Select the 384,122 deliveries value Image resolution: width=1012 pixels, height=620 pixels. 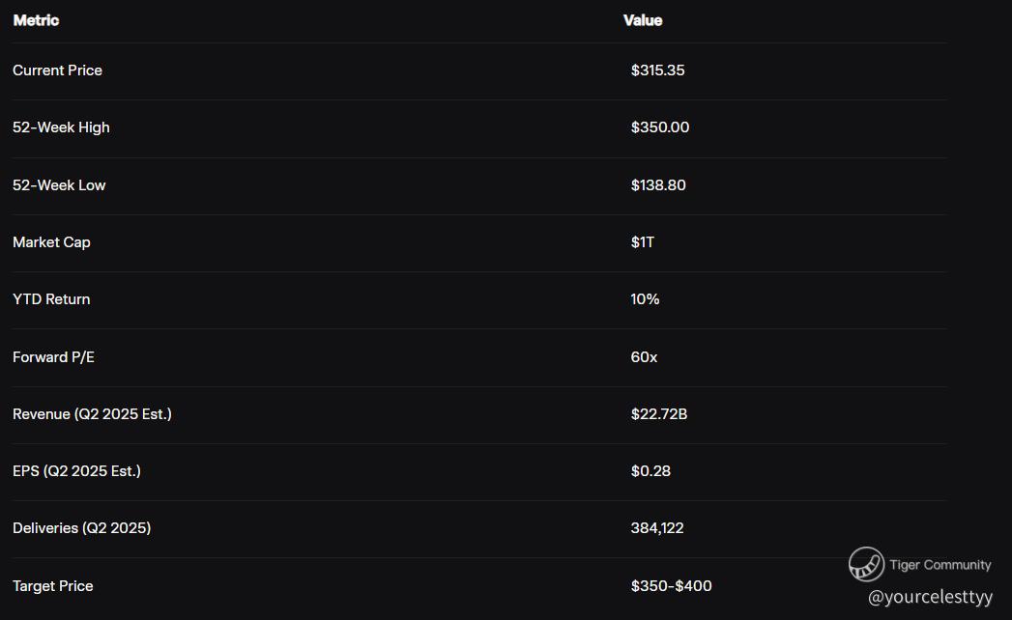(657, 528)
